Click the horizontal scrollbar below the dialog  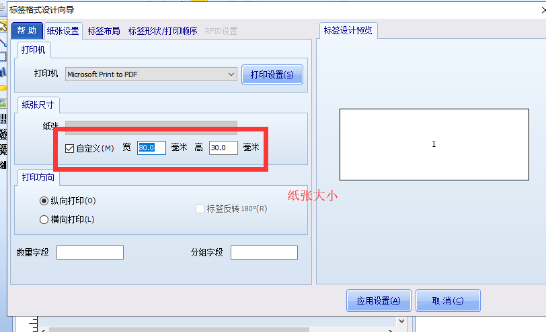215,329
